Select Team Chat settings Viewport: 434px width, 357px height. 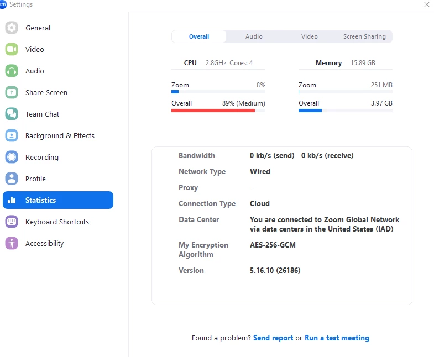[x=58, y=114]
